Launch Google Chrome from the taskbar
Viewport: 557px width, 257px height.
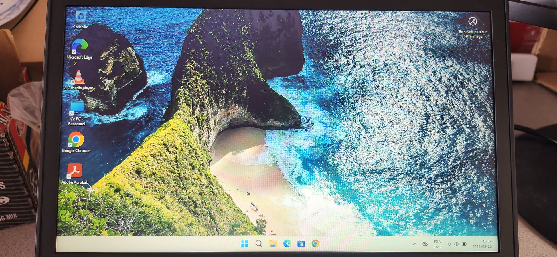[315, 244]
